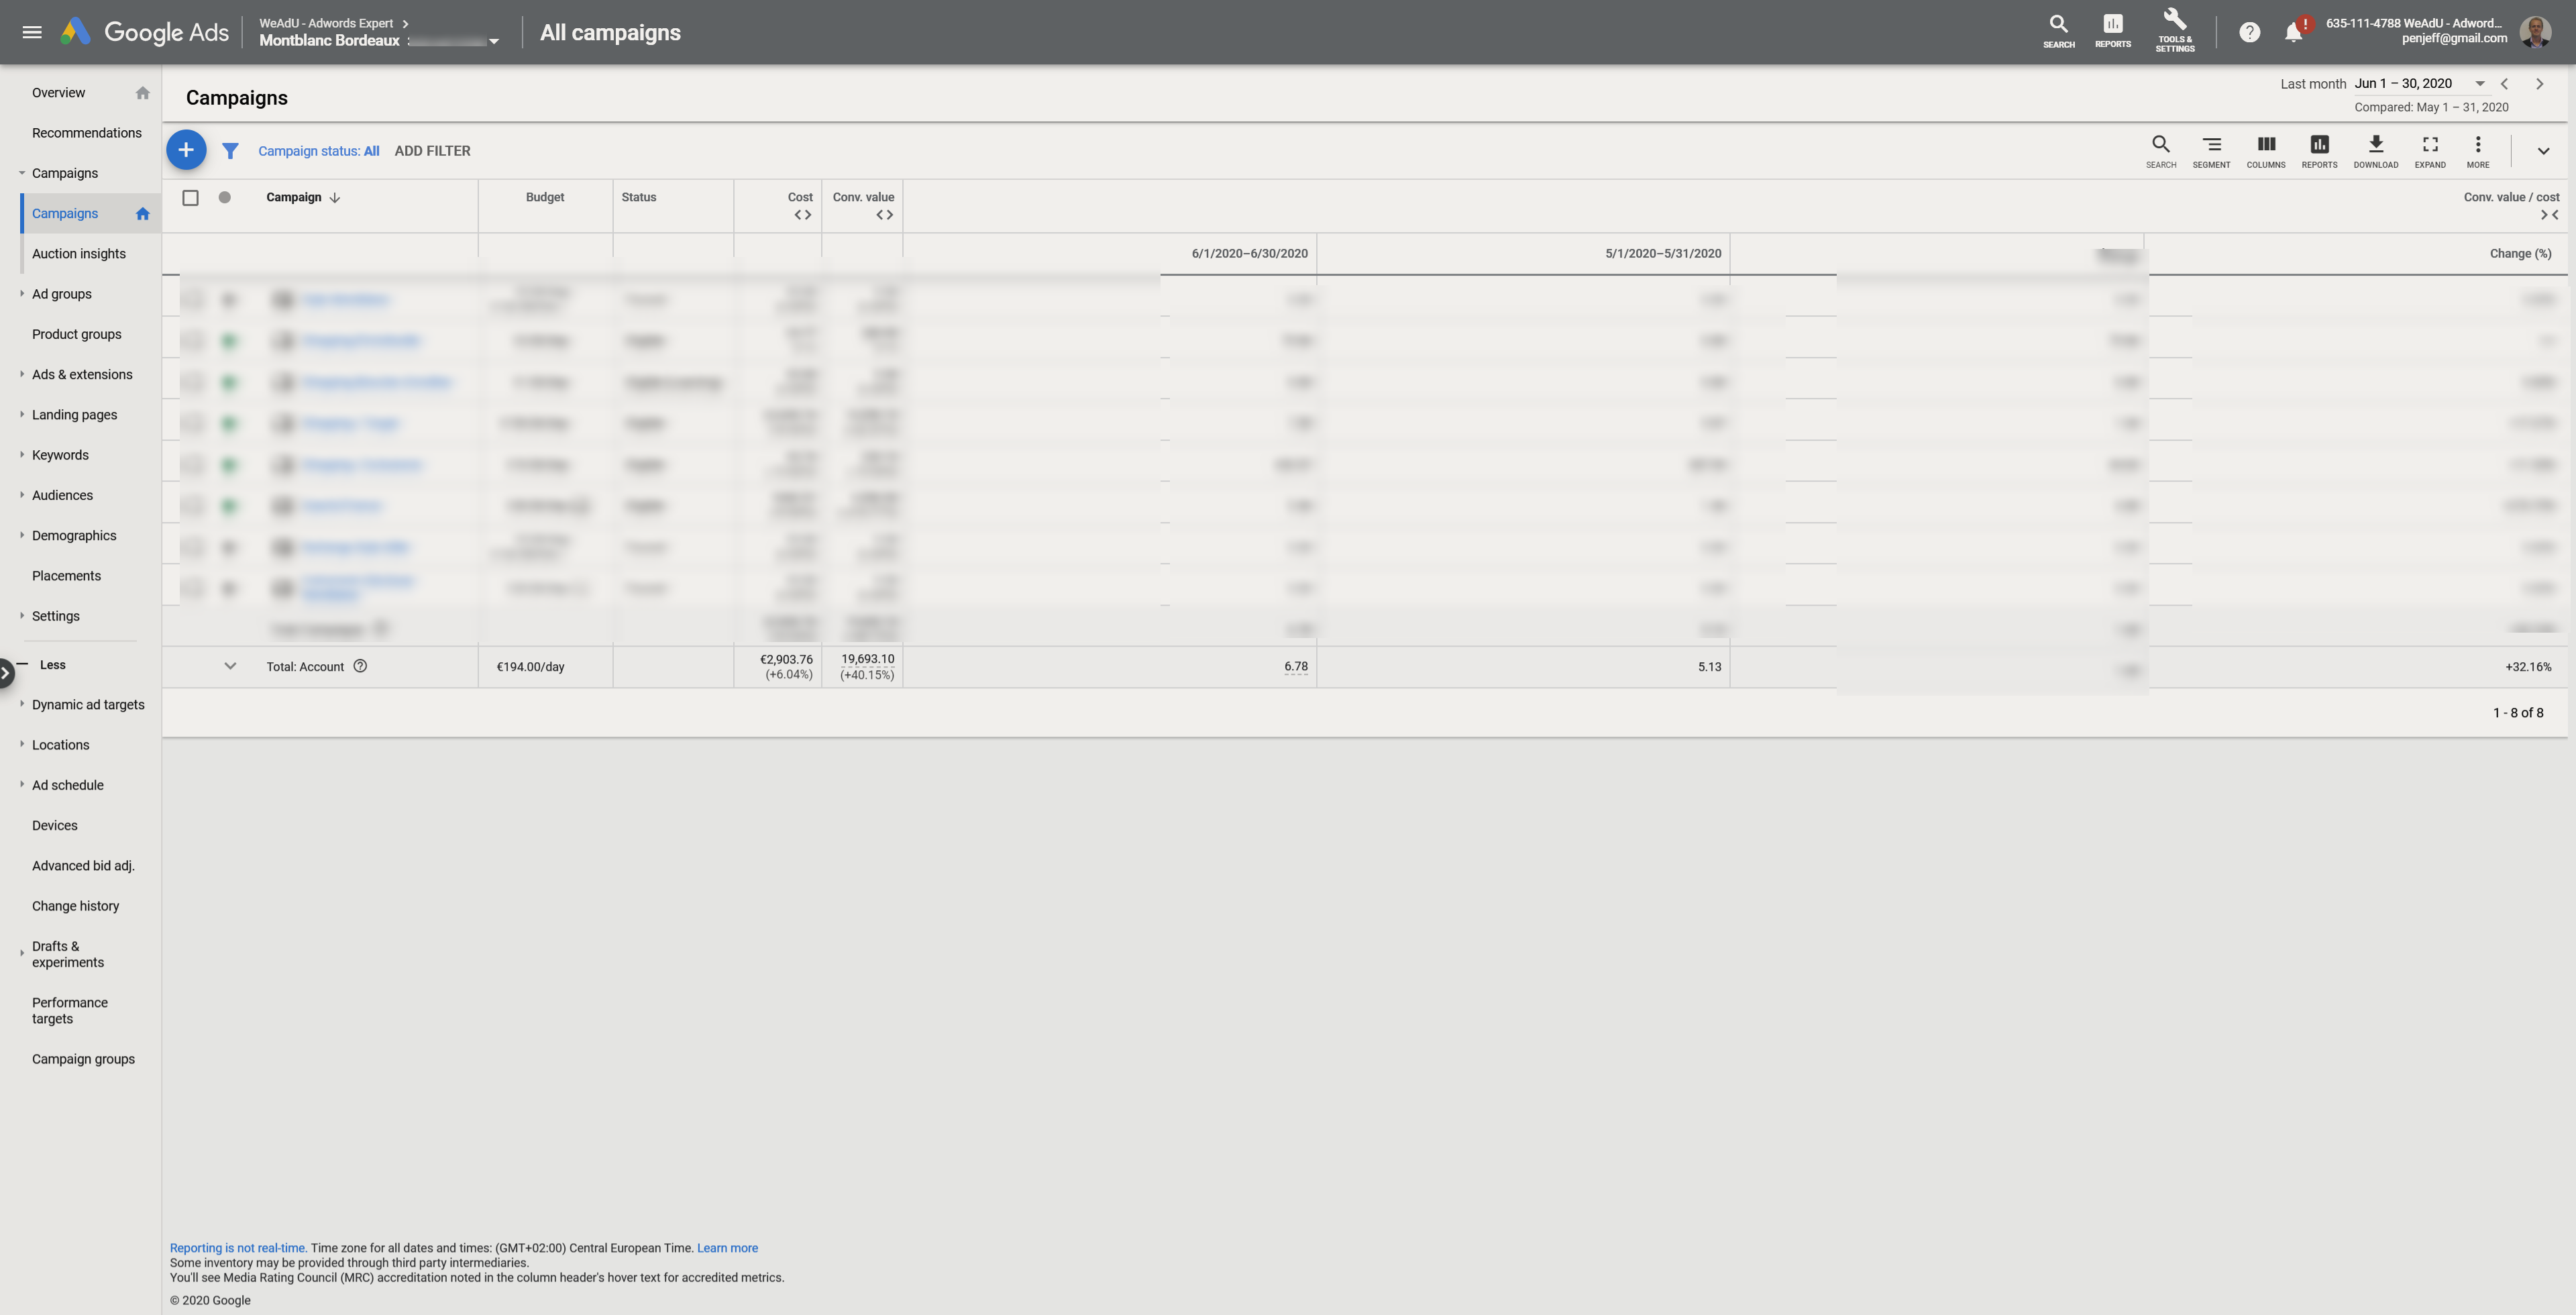
Task: Expand Ad groups in sidebar
Action: point(22,293)
